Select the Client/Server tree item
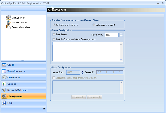Screen dimensions: 166x113 coord(18,18)
